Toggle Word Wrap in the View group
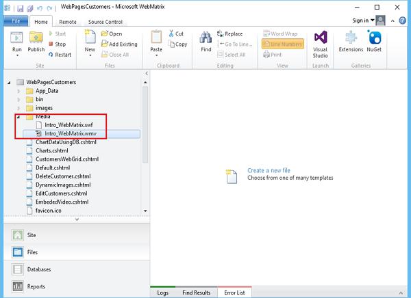The width and height of the screenshot is (411, 298). pos(280,33)
